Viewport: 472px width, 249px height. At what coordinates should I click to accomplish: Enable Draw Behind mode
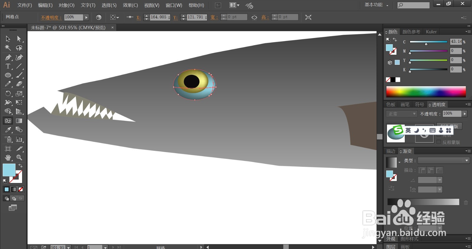(x=14, y=198)
